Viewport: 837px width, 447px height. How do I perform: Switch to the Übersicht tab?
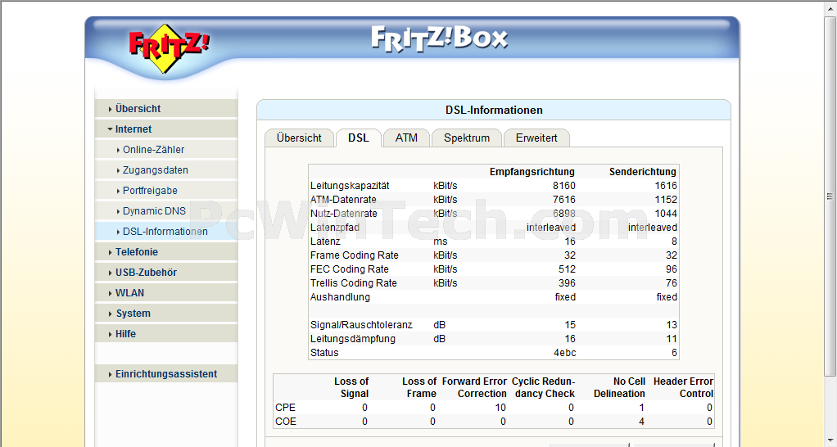click(x=299, y=138)
